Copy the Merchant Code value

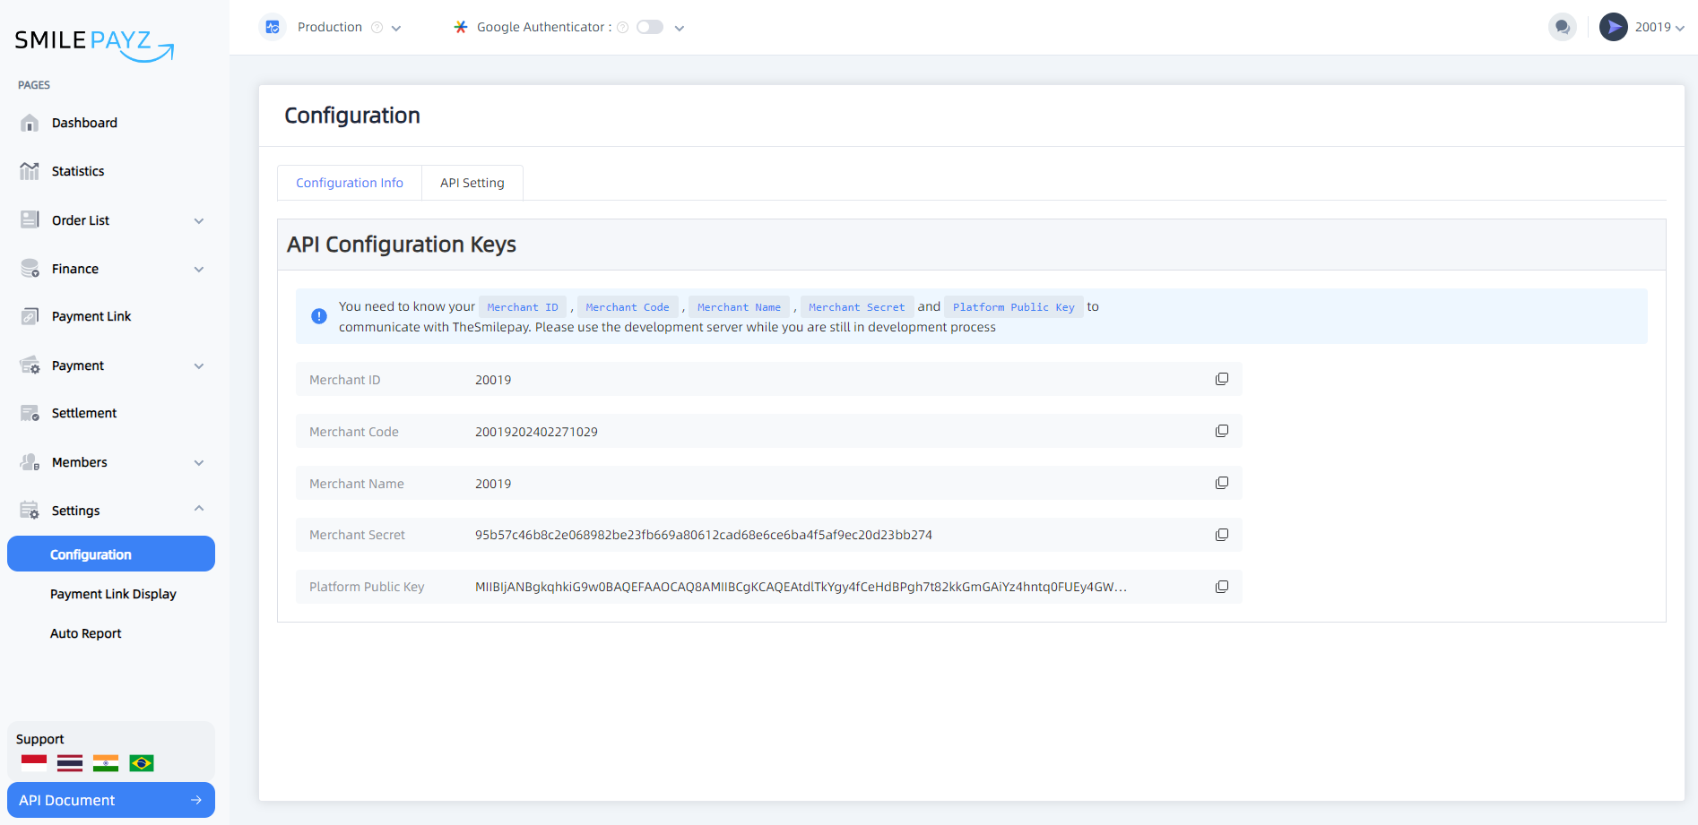[1221, 431]
